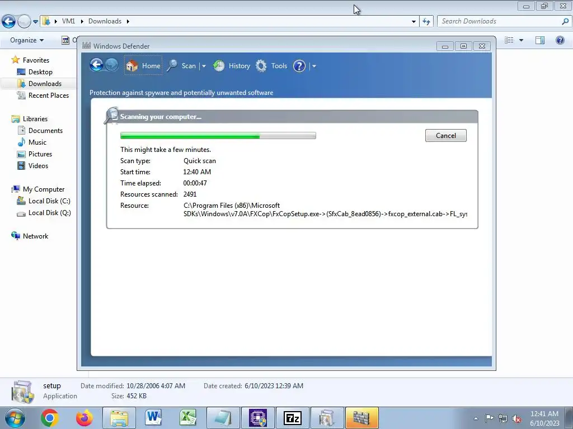Open Action Center flag icon

click(489, 418)
